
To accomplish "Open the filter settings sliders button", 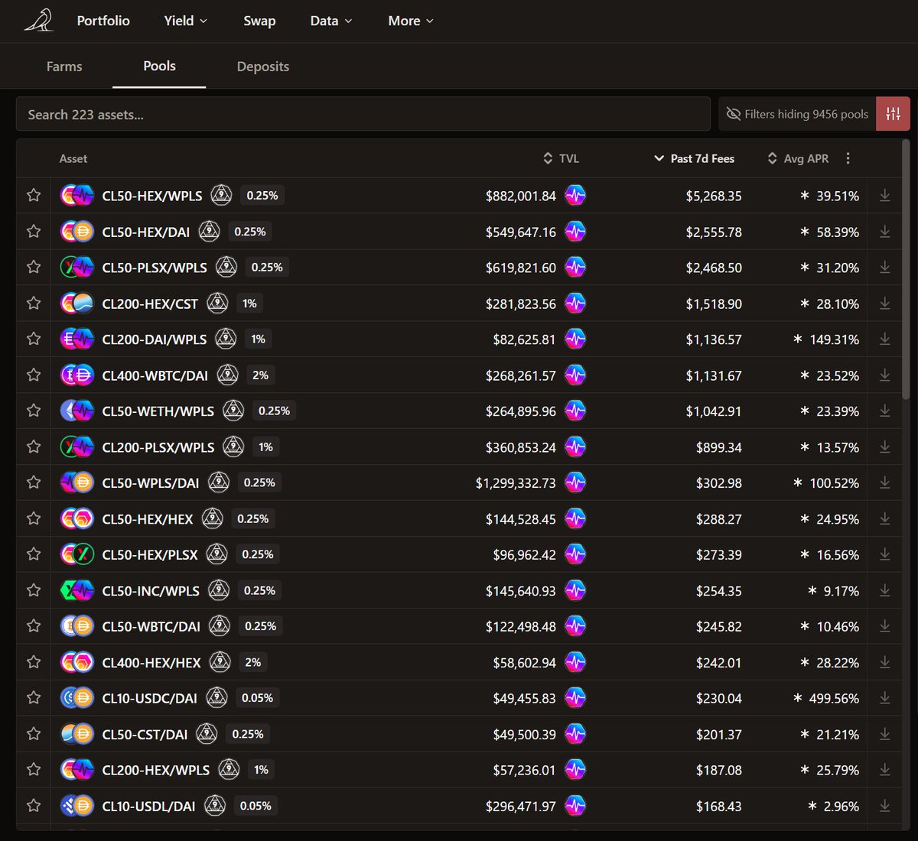I will point(893,114).
